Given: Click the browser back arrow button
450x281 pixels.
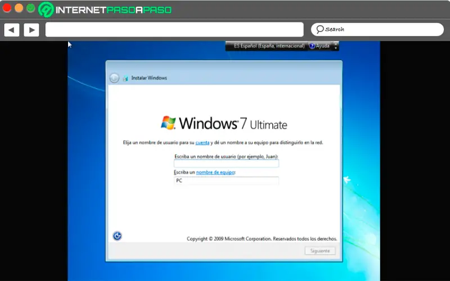Looking at the screenshot, I should pos(12,30).
